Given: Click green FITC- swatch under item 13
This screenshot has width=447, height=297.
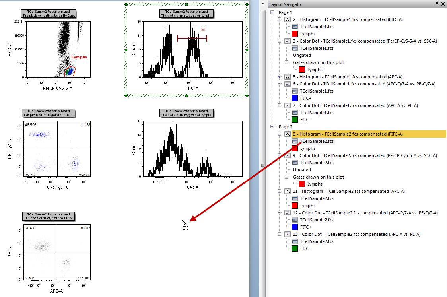Looking at the screenshot, I should 295,248.
